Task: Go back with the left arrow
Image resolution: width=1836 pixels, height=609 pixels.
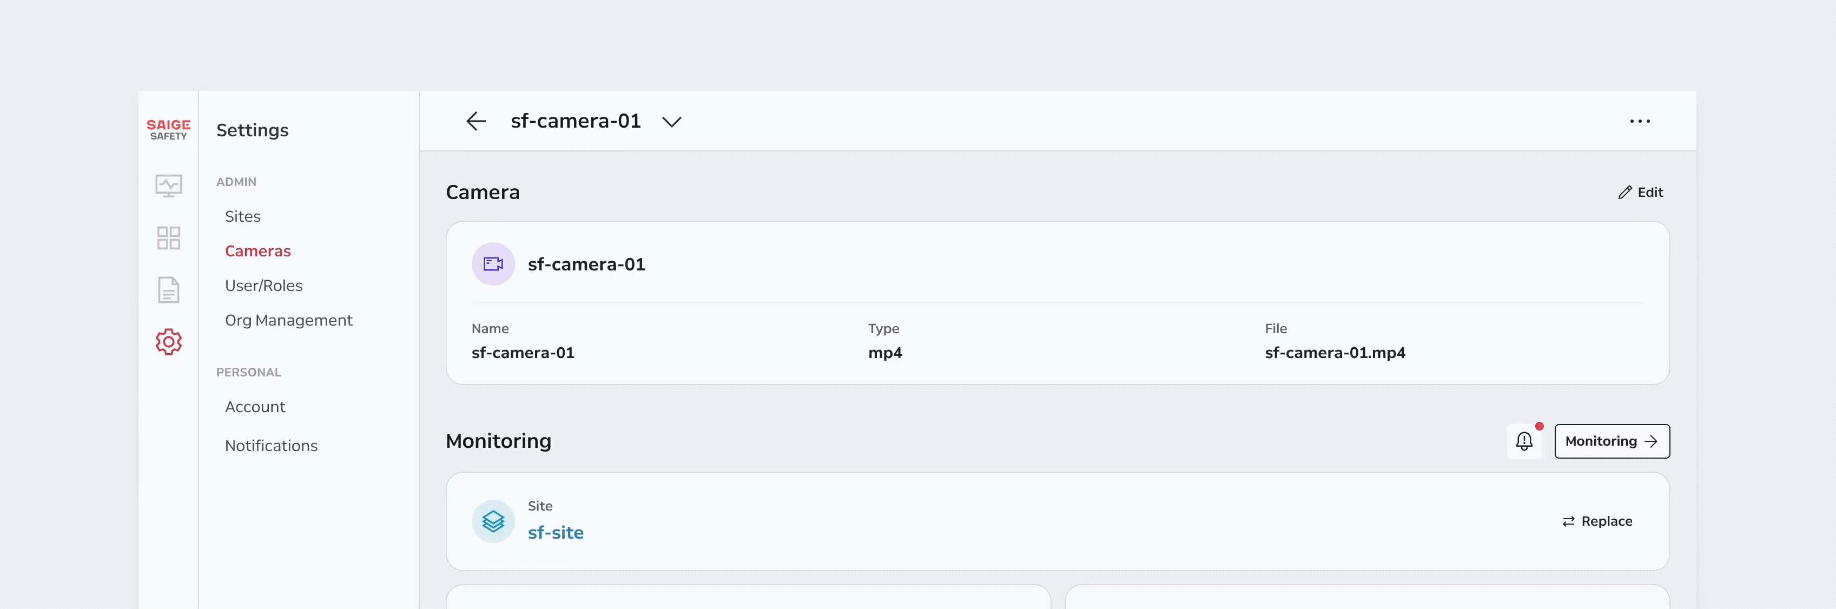Action: pos(476,121)
